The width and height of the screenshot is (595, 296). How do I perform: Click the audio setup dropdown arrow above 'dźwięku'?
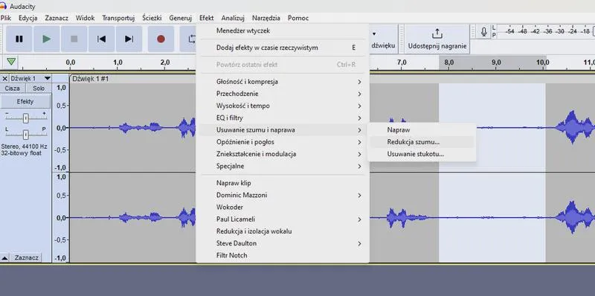tap(375, 33)
